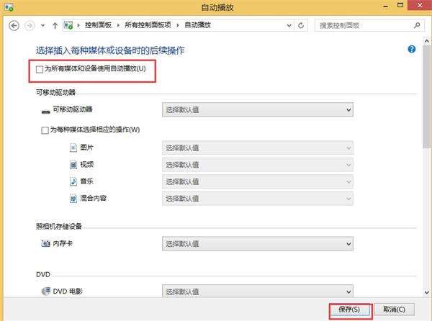This screenshot has height=321, width=432.
Task: Select 所有控制面板项 in the breadcrumb path
Action: point(148,25)
